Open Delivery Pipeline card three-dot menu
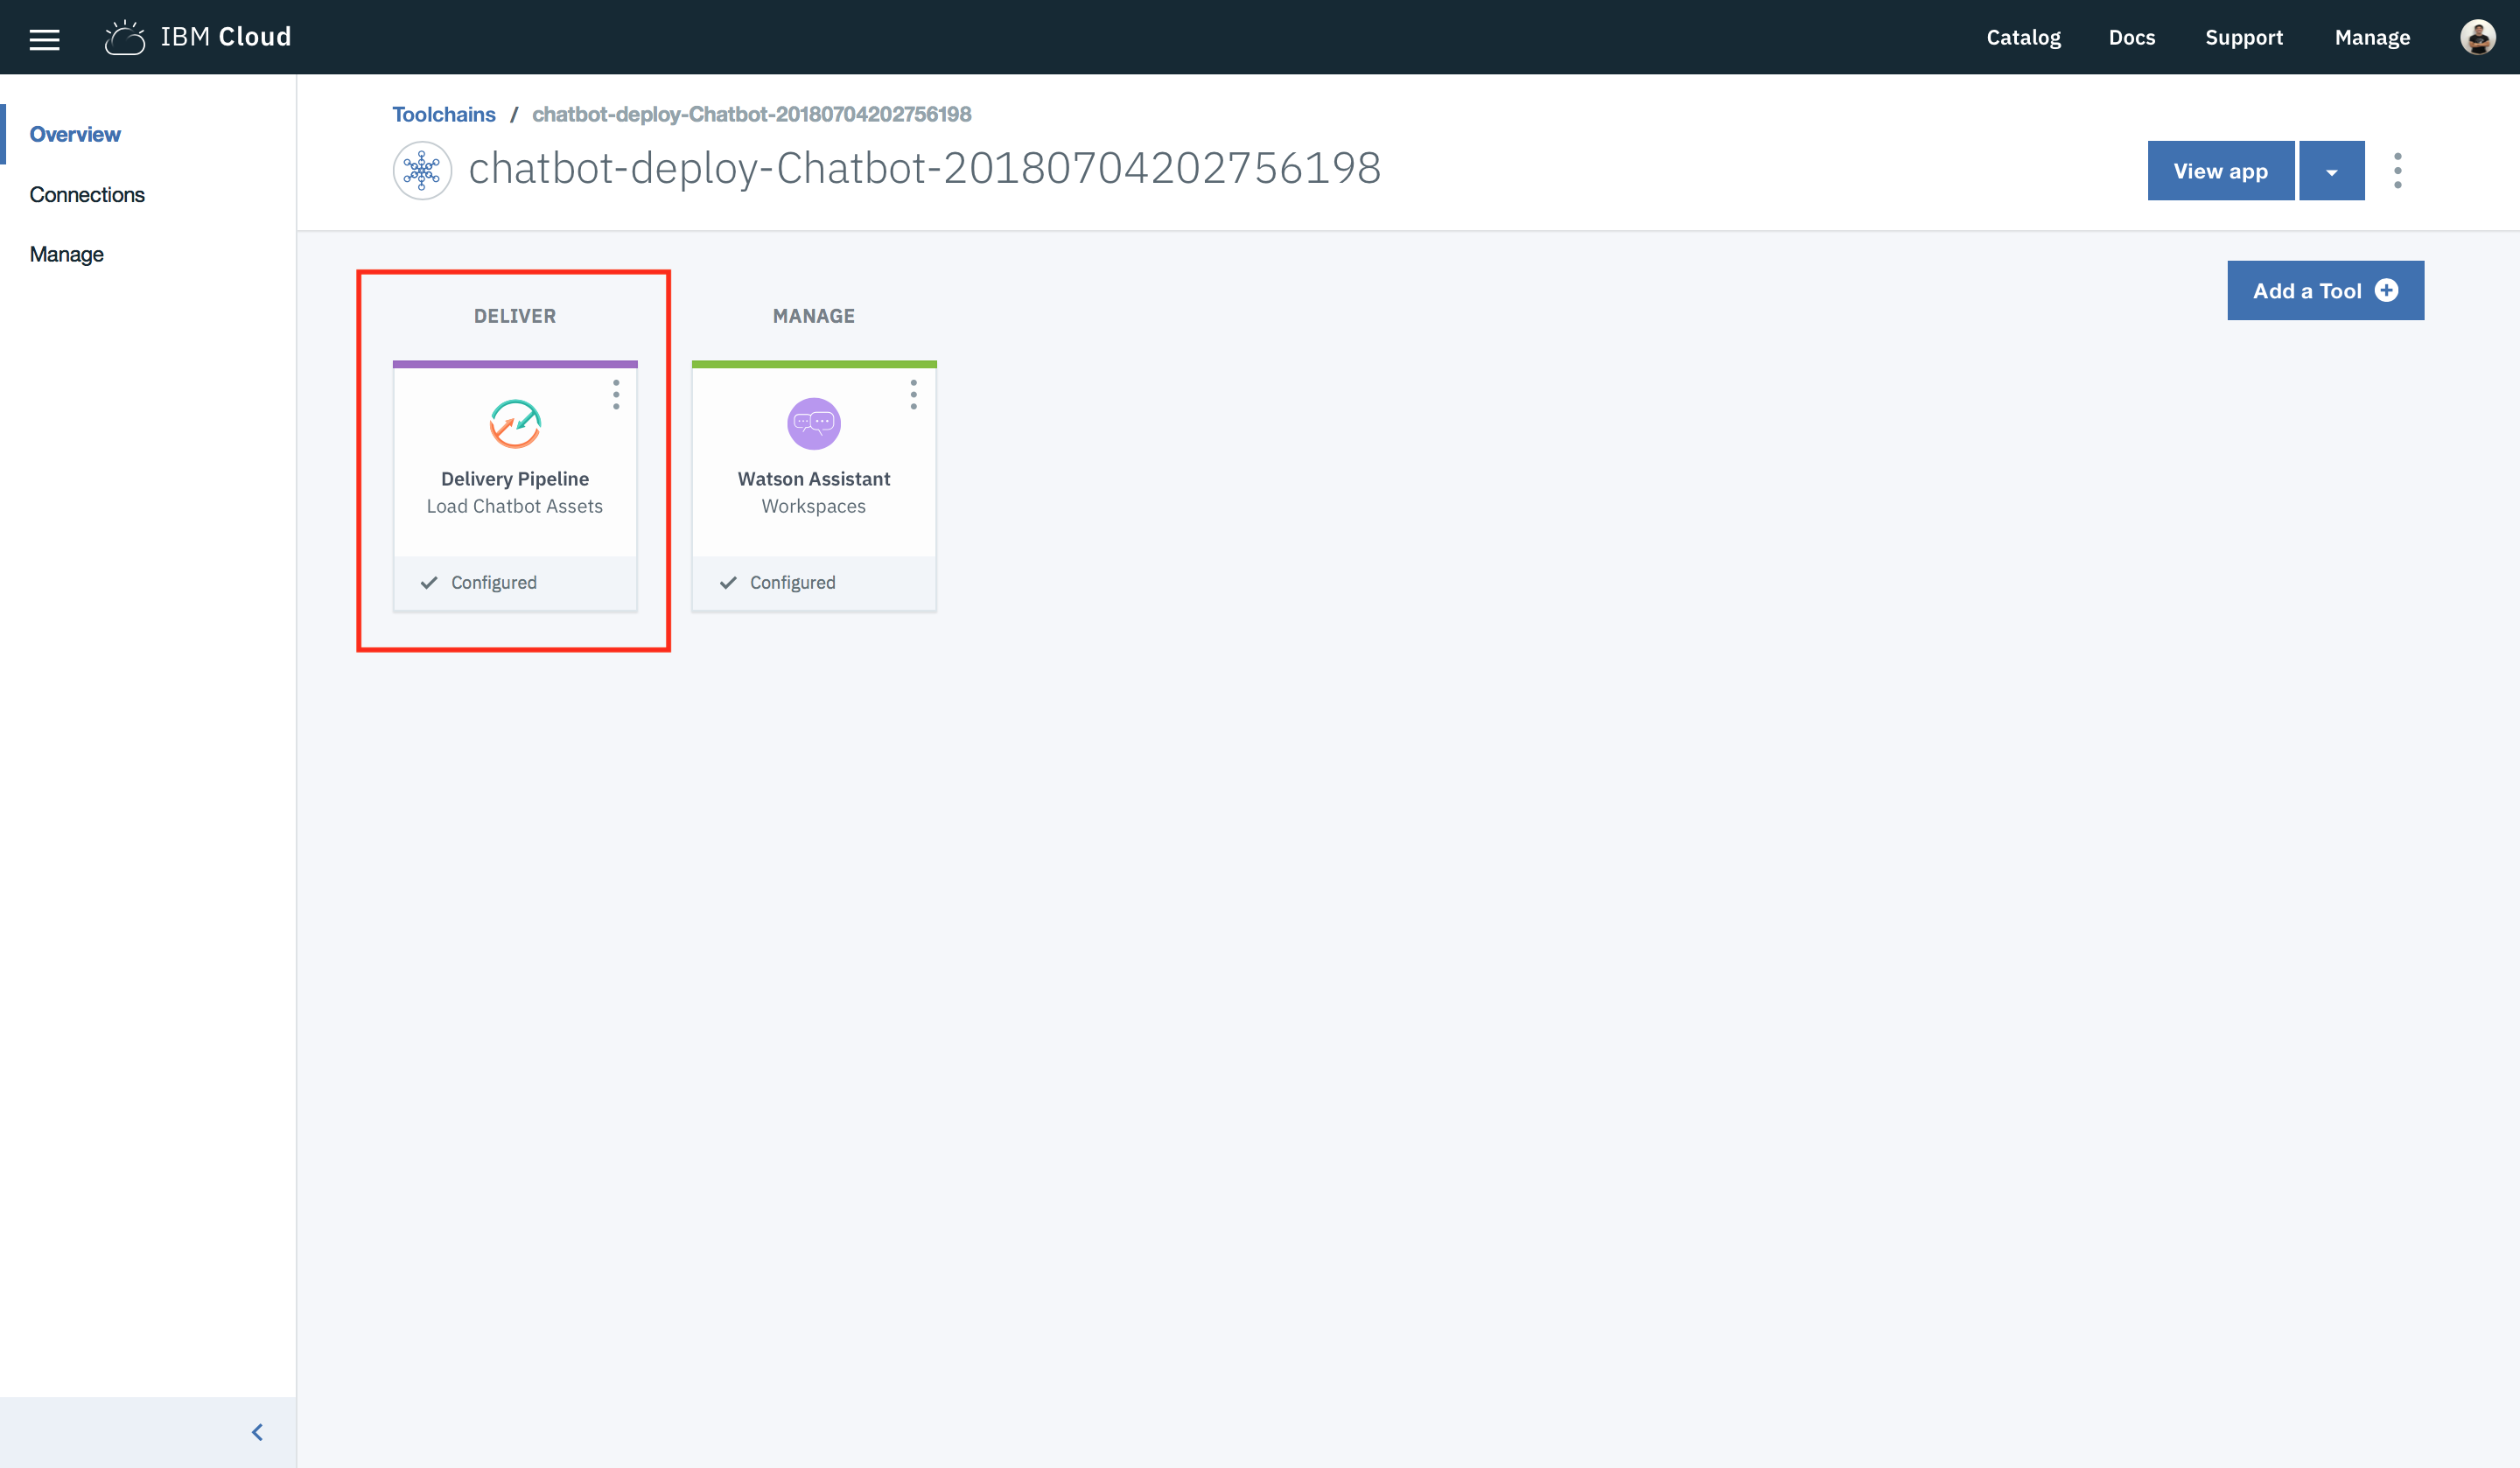Screen dimensions: 2520x1468 pyautogui.click(x=616, y=394)
